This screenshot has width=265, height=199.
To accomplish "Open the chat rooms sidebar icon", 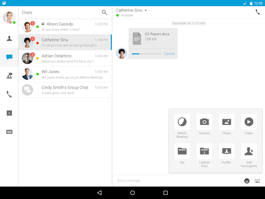I will 9,76.
